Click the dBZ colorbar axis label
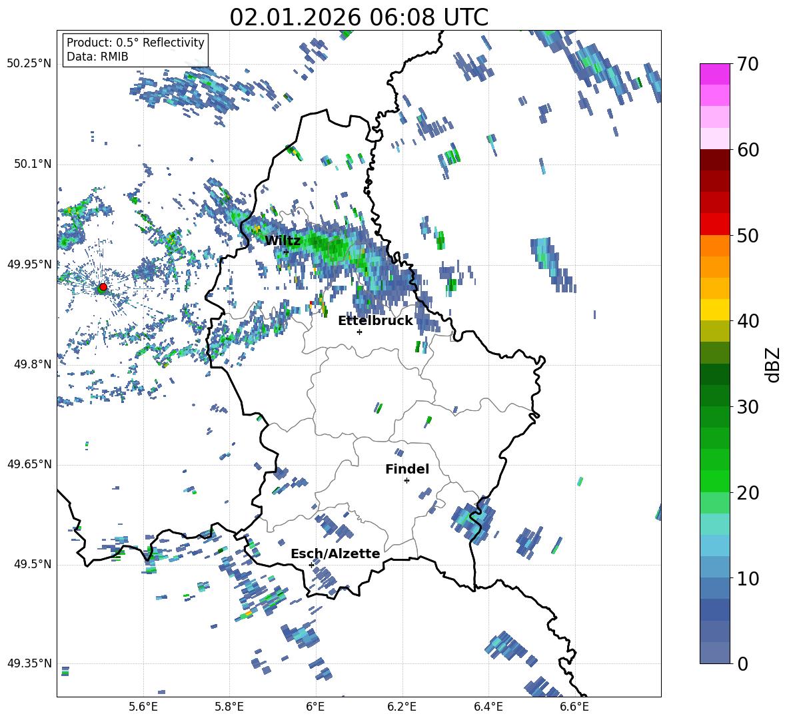This screenshot has width=789, height=720. (774, 364)
